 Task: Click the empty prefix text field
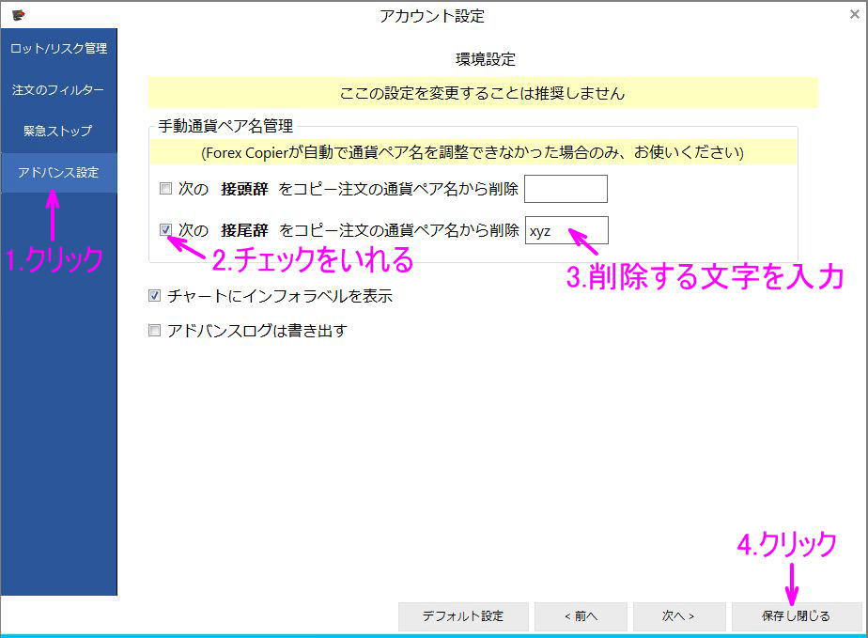tap(566, 188)
